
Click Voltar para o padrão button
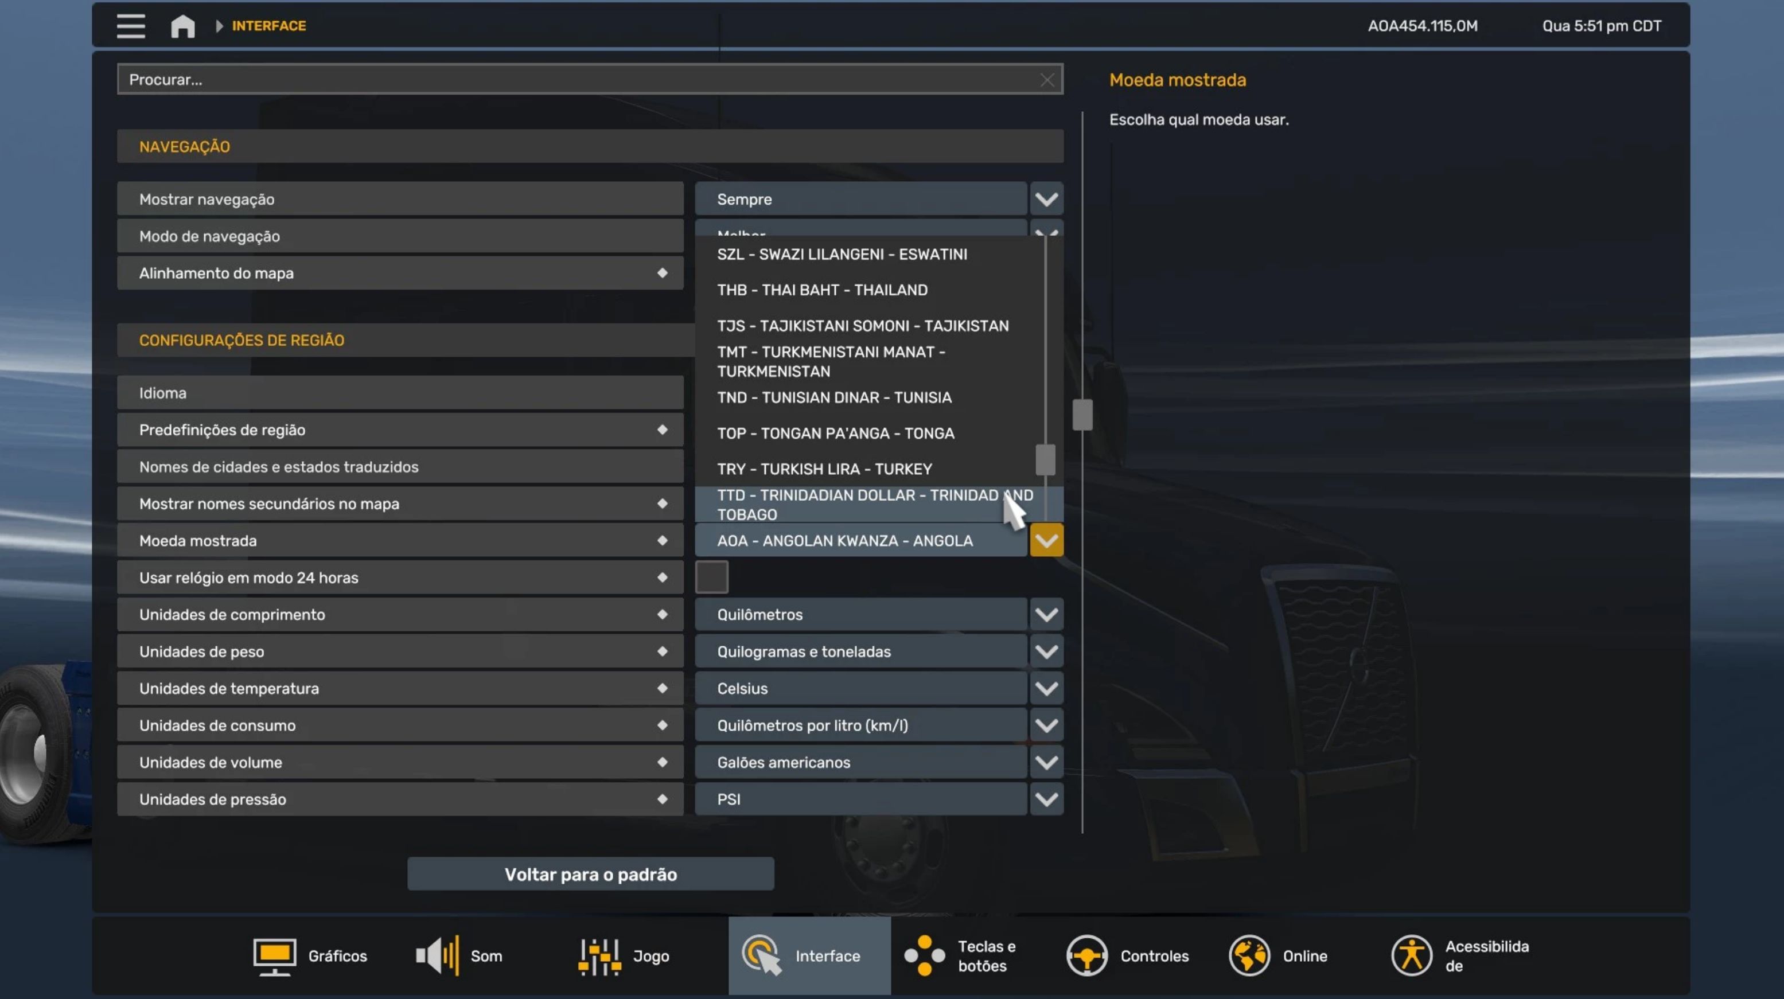[x=590, y=875]
